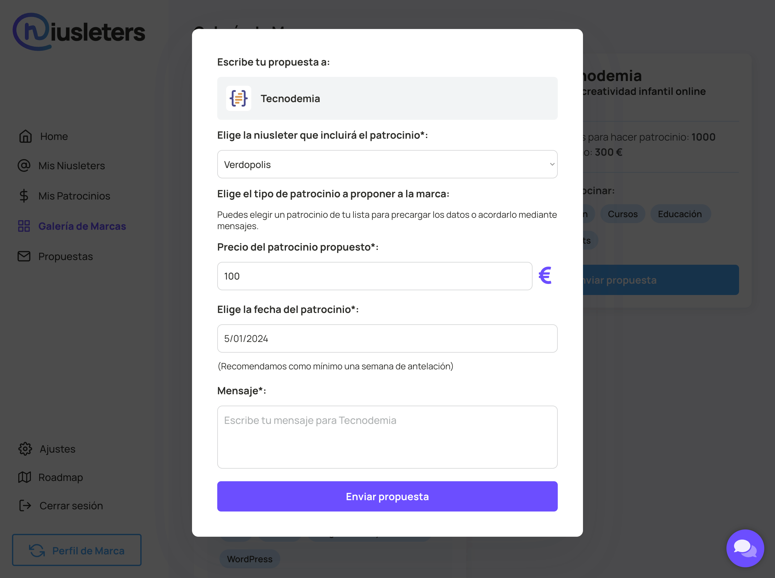Viewport: 775px width, 578px height.
Task: Submit with the purple Enviar propuesta button
Action: point(387,496)
